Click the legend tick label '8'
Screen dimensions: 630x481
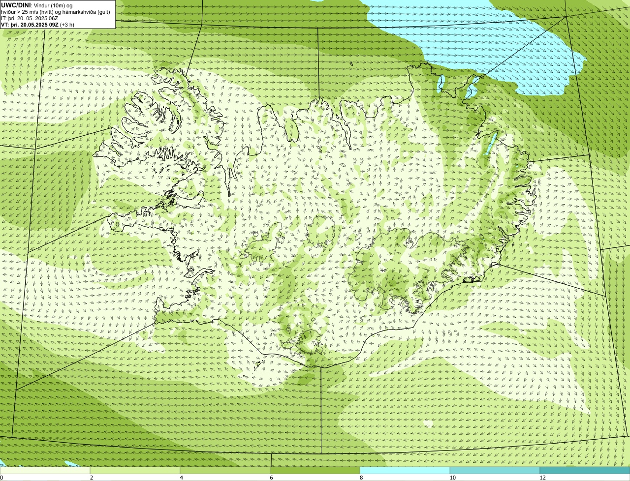tap(361, 478)
